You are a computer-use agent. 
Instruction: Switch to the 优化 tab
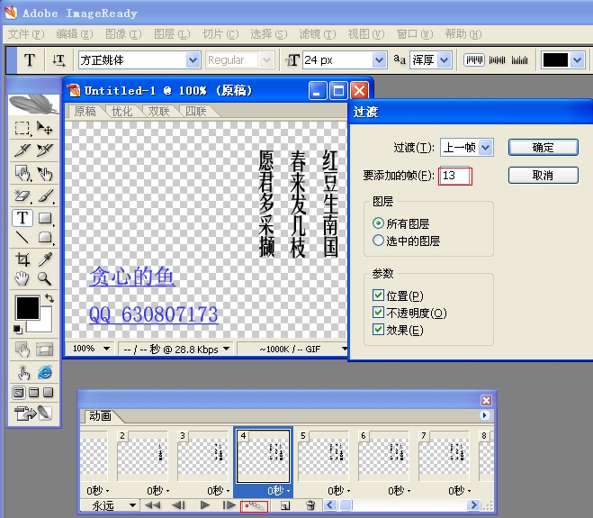[121, 112]
